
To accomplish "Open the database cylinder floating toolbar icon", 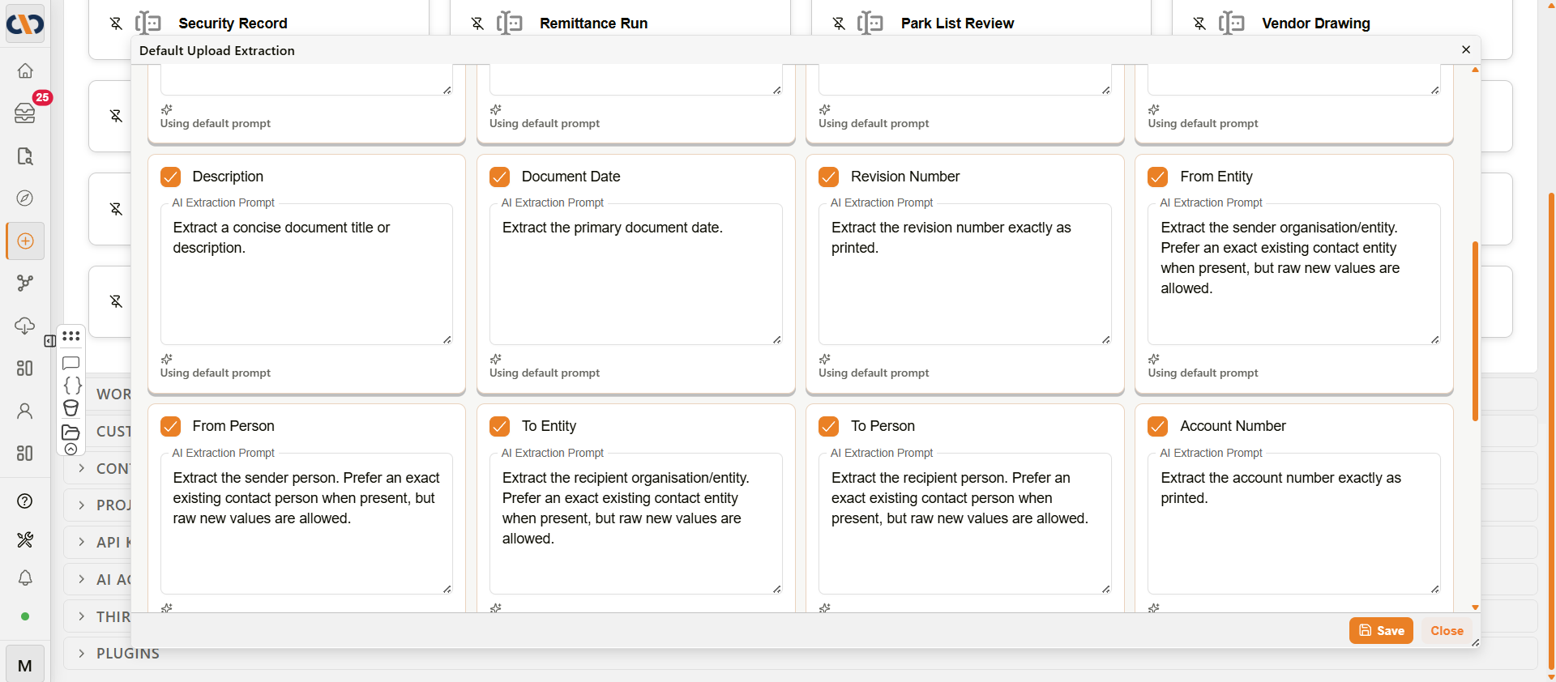I will pyautogui.click(x=71, y=408).
